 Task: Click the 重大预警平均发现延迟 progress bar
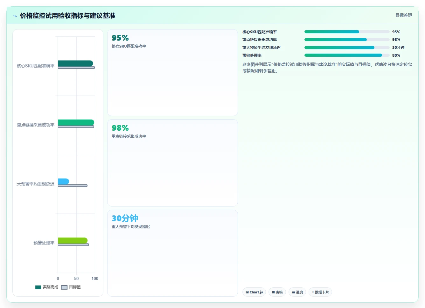347,48
